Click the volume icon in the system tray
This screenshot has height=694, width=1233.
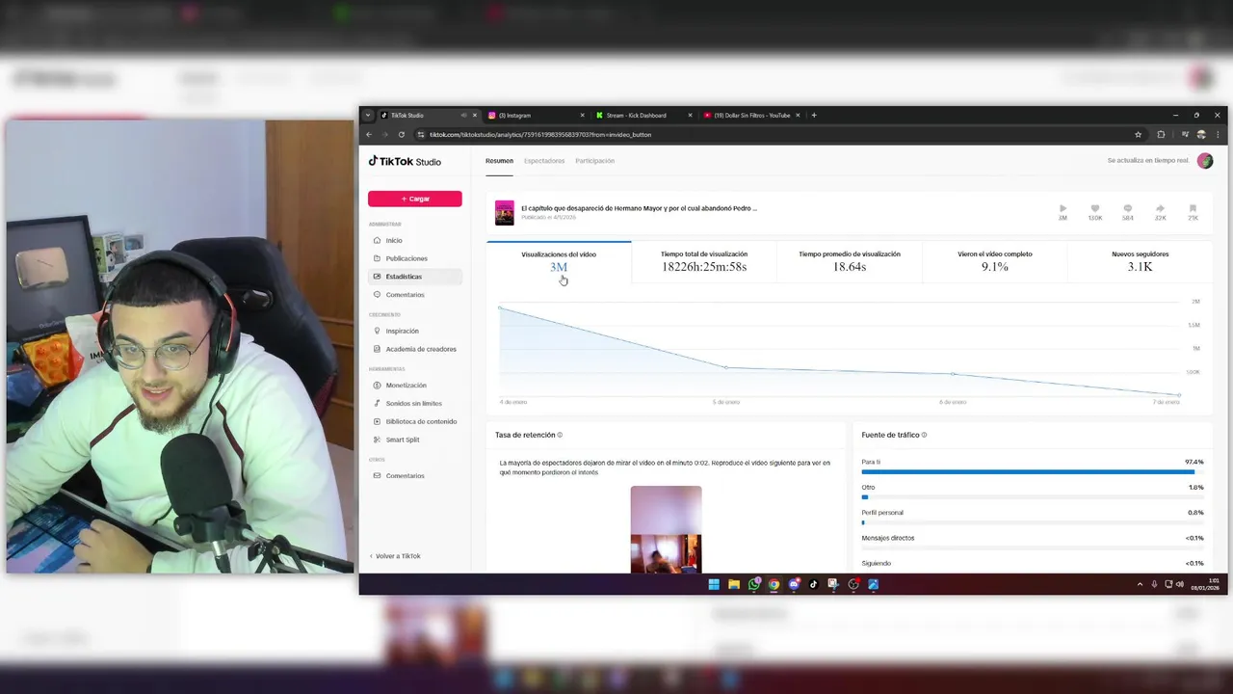pyautogui.click(x=1179, y=584)
